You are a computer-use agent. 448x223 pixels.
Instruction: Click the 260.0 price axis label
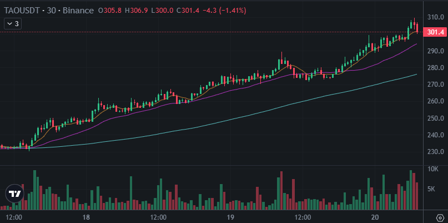435,101
